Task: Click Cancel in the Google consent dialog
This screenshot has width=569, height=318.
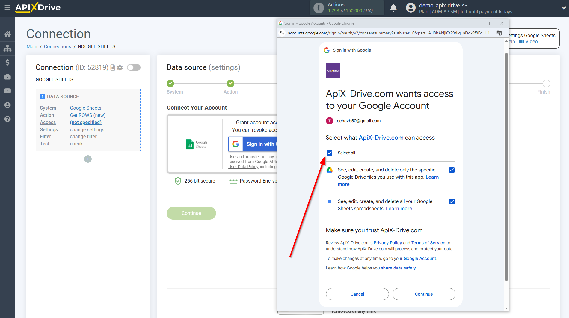Action: click(x=357, y=294)
